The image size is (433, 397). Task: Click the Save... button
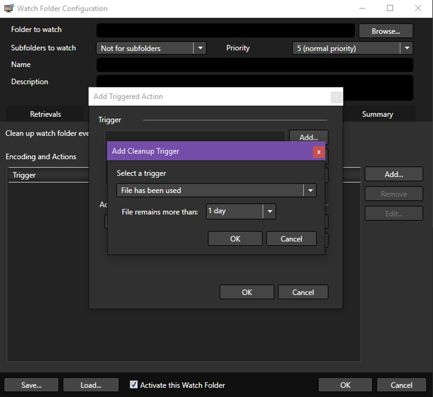[31, 385]
